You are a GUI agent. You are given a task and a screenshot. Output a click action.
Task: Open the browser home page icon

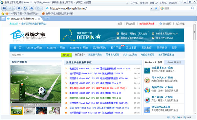tap(32, 9)
